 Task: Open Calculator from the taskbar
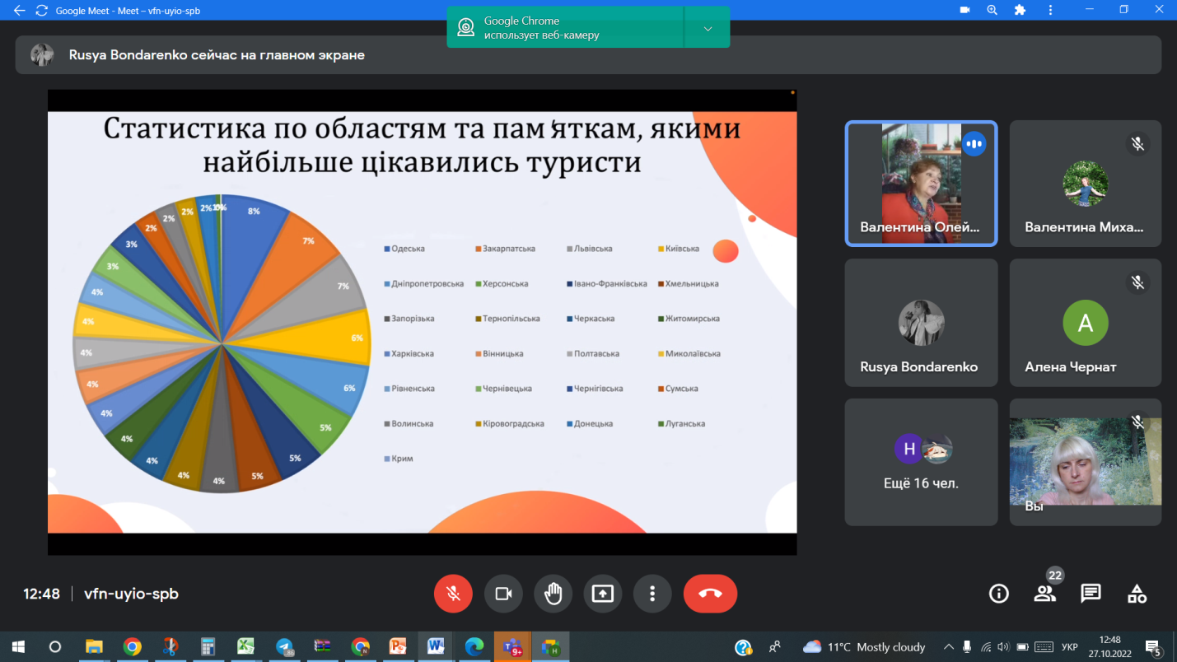click(x=208, y=647)
